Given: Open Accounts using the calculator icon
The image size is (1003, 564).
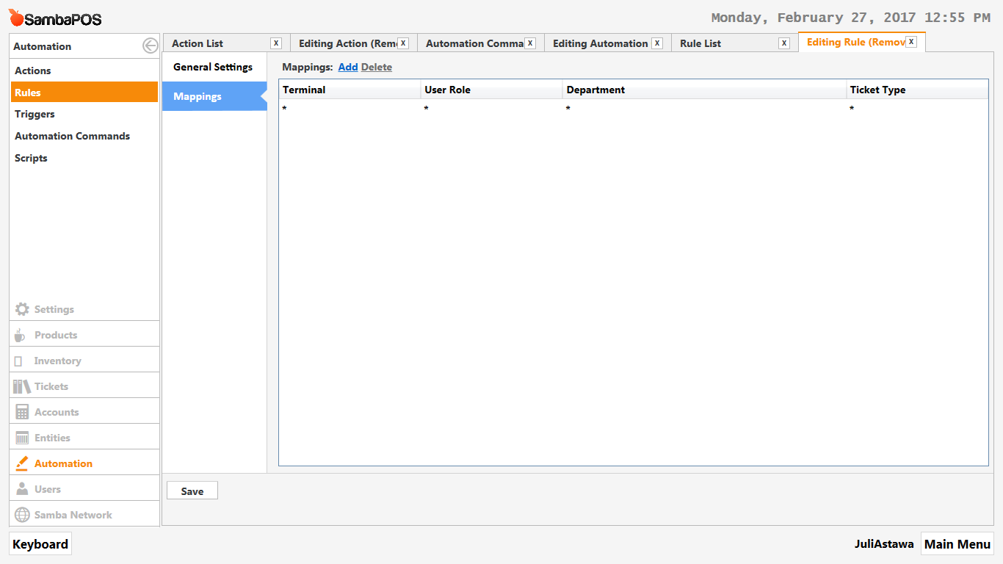Looking at the screenshot, I should click(x=22, y=412).
